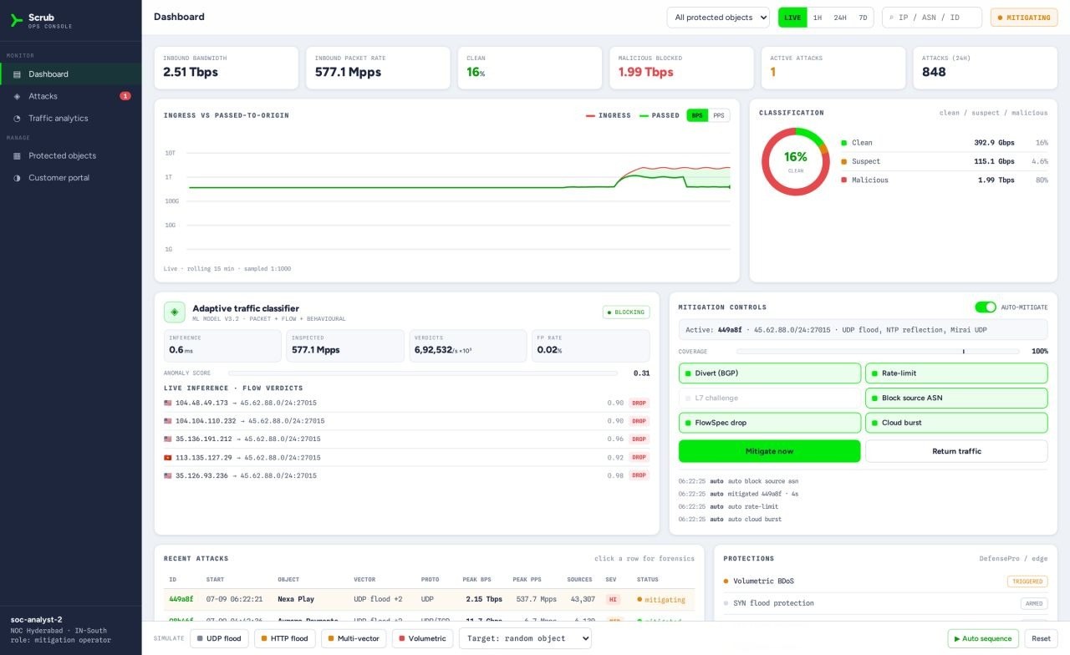Click the soc-analyst-2 user name
1070x655 pixels.
point(36,620)
